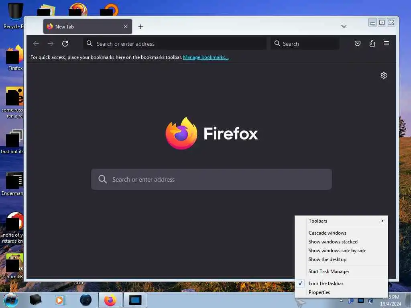Open the Firefox hamburger application menu
Viewport: 411px width, 308px height.
[x=387, y=43]
